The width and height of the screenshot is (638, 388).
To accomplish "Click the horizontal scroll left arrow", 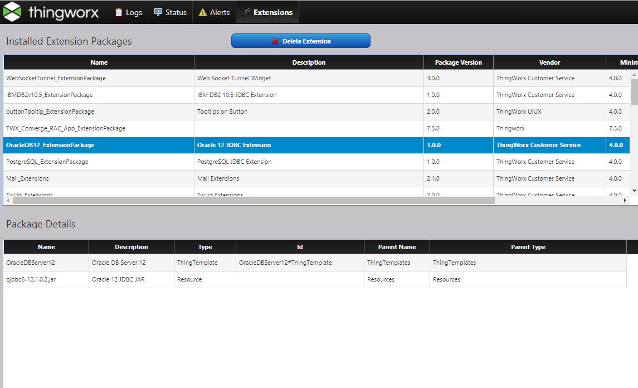I will [x=8, y=200].
